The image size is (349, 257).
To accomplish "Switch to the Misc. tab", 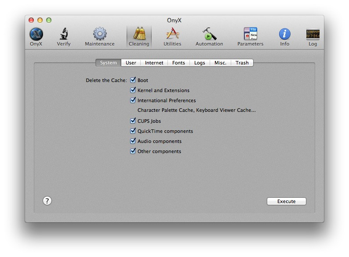I will tap(220, 63).
